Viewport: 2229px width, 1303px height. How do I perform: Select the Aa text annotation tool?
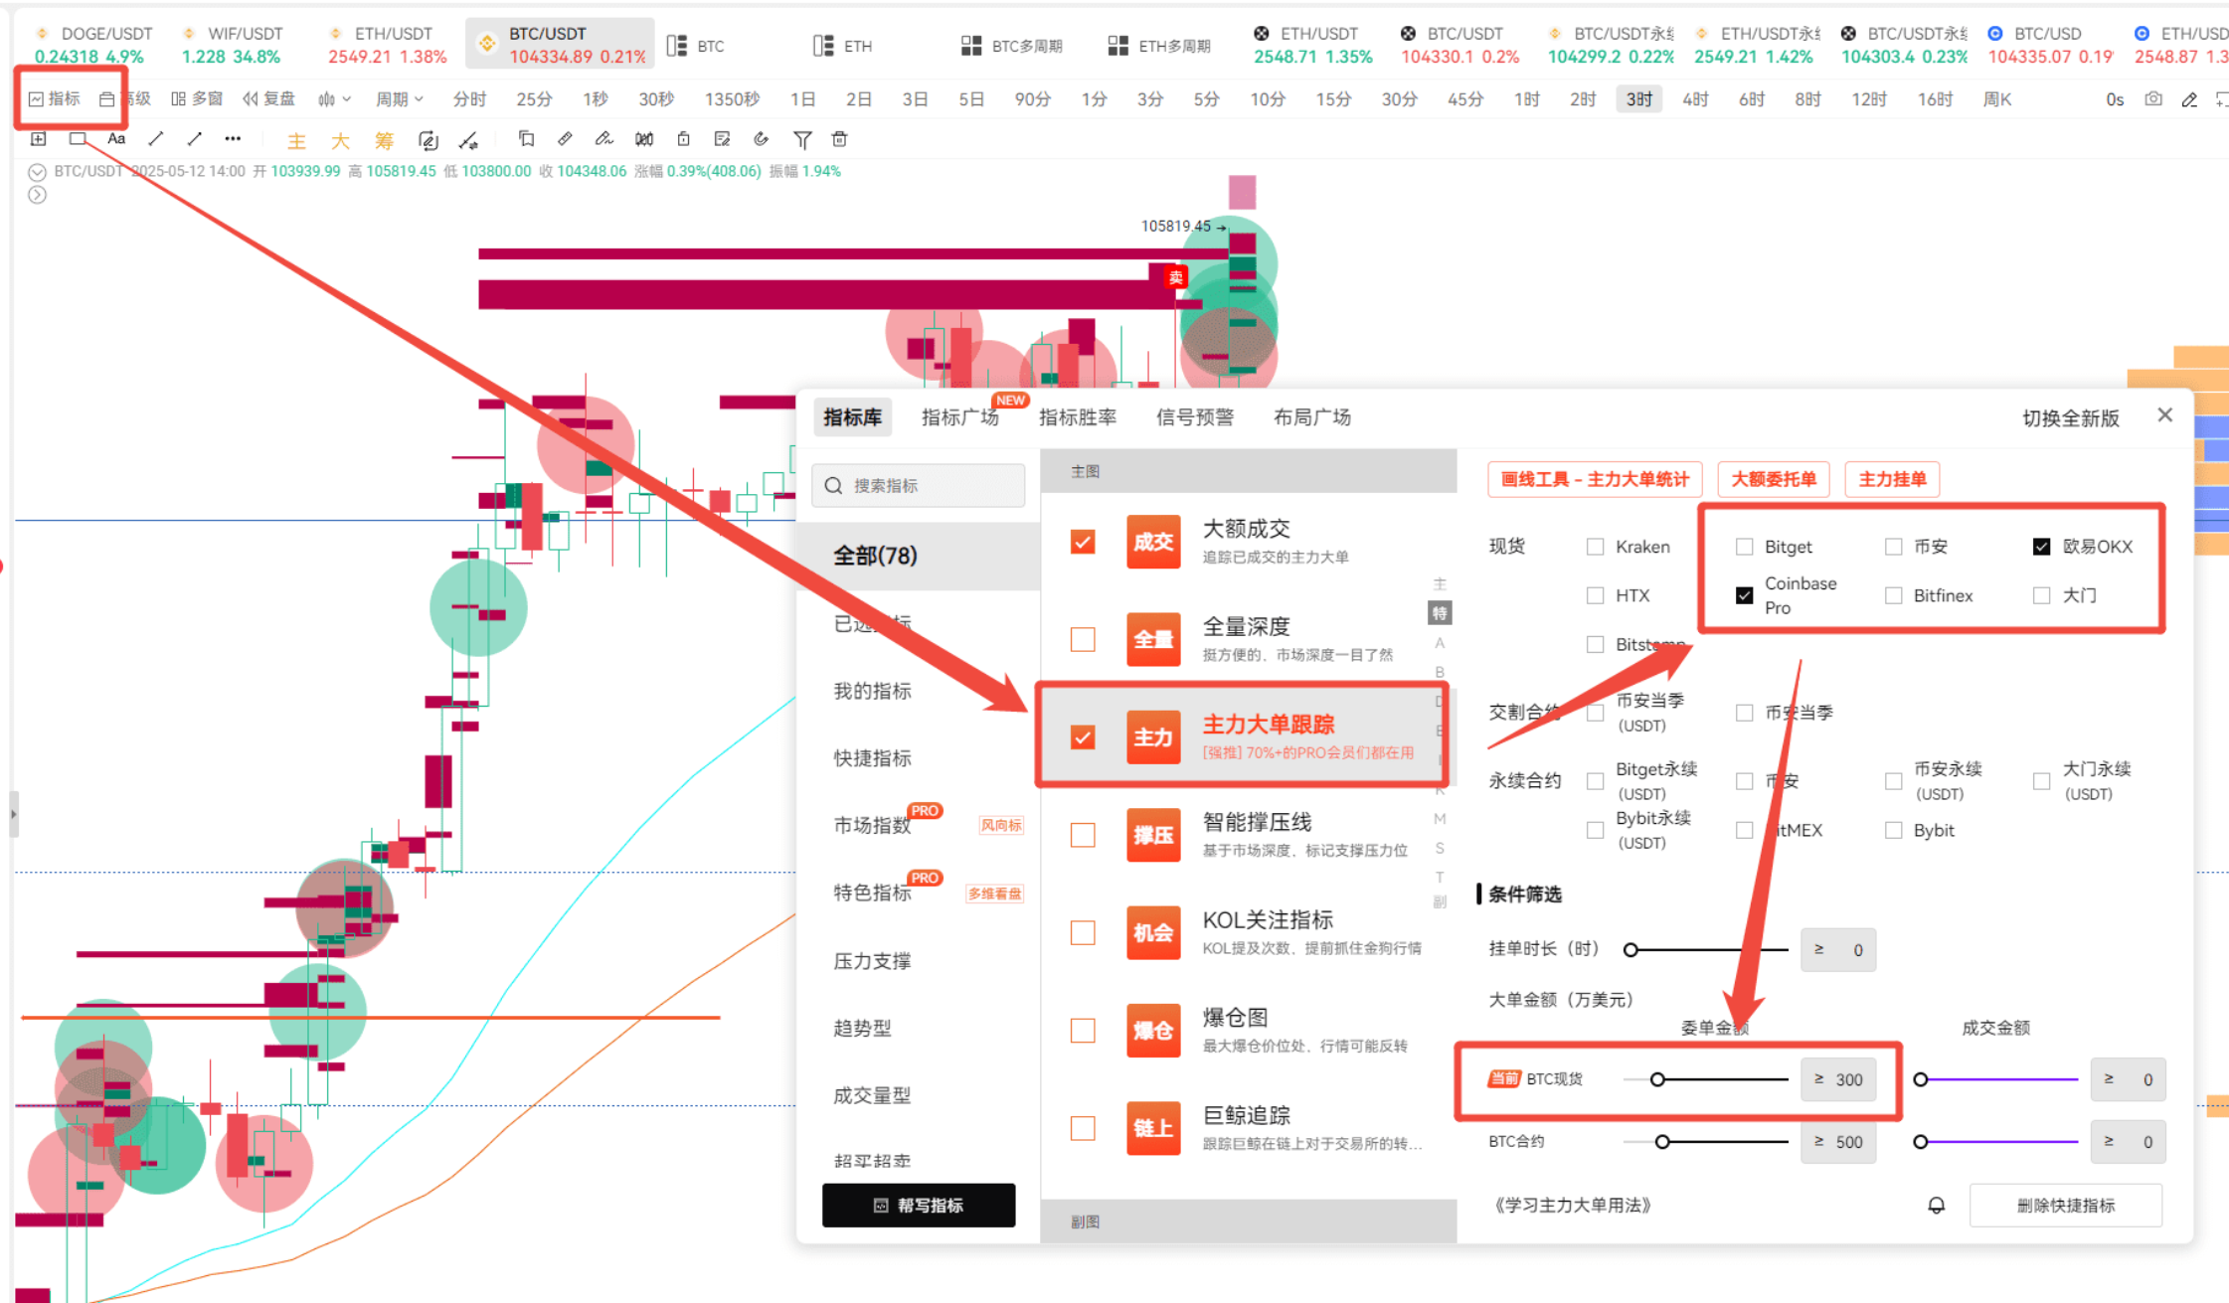(116, 139)
